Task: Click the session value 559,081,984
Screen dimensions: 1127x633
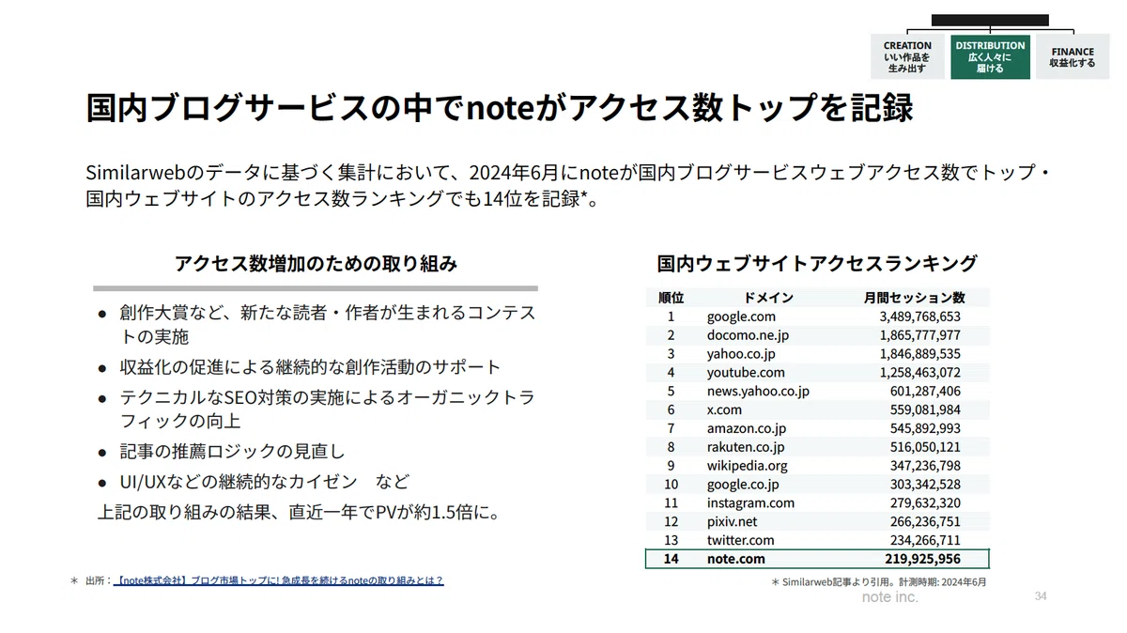Action: click(x=925, y=409)
